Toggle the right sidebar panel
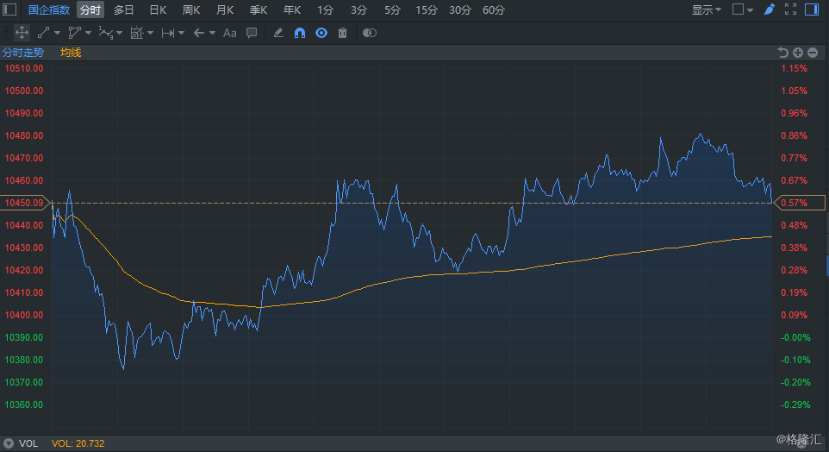This screenshot has width=829, height=452. point(812,10)
